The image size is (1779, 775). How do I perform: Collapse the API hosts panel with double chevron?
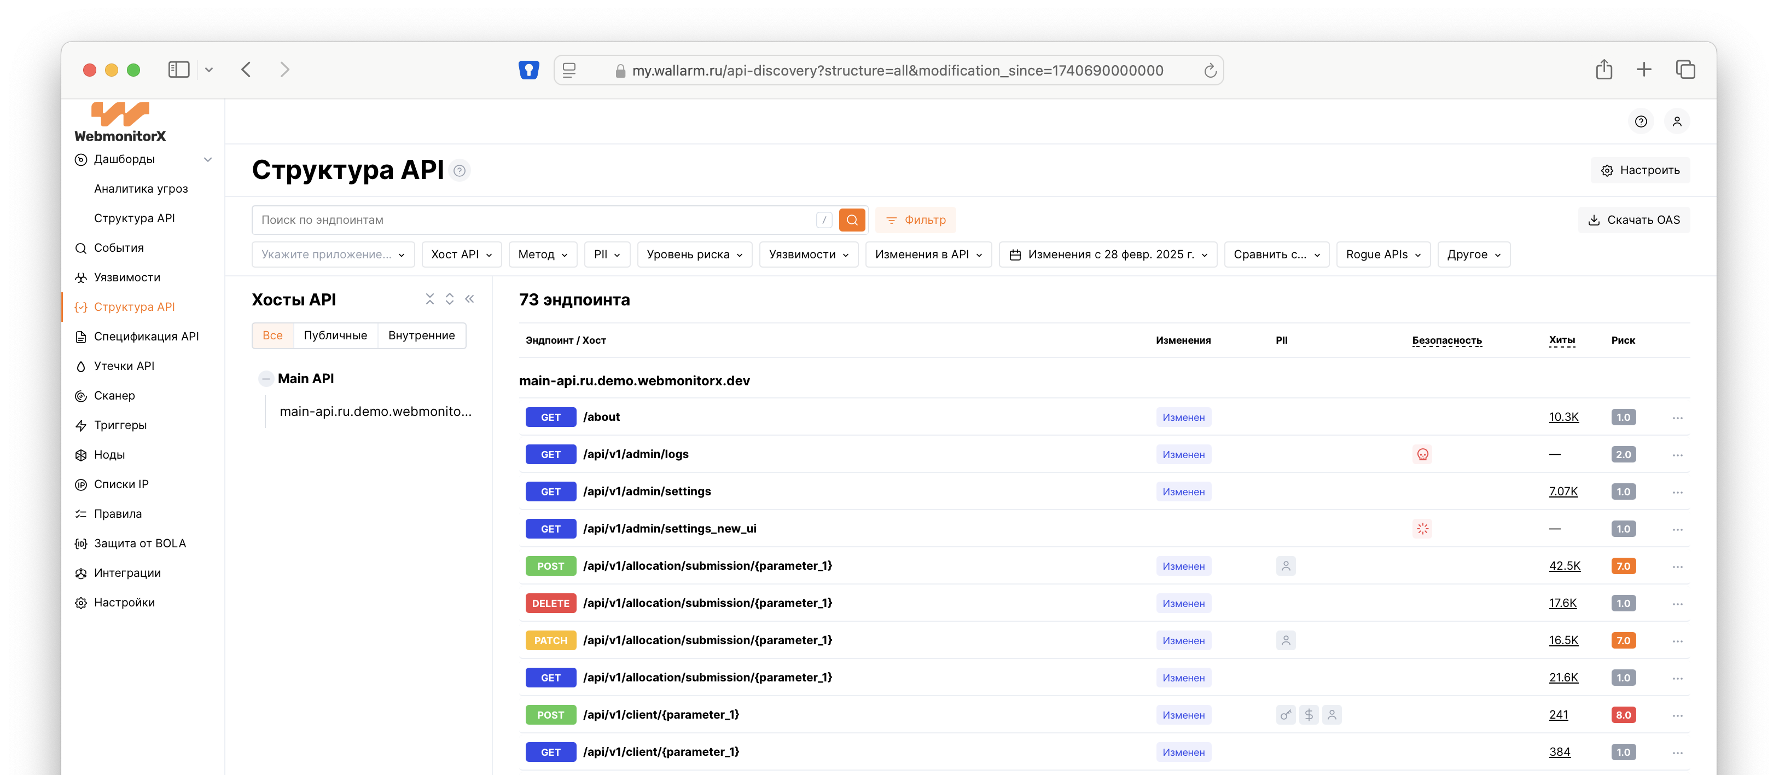coord(469,299)
